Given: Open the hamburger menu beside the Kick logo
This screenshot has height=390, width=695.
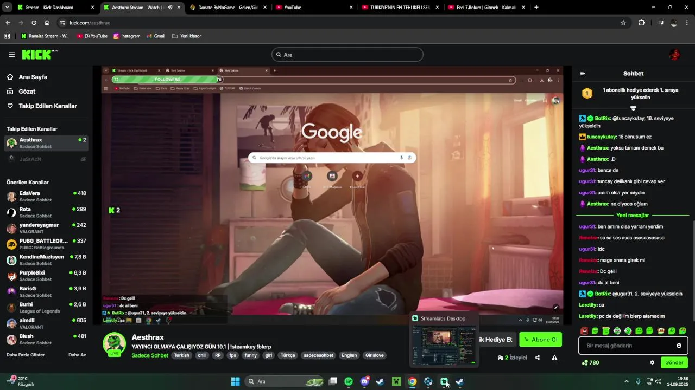Looking at the screenshot, I should [x=11, y=55].
